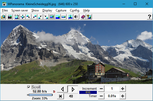
Task: Uncheck the Scroll checkbox
Action: [29, 87]
